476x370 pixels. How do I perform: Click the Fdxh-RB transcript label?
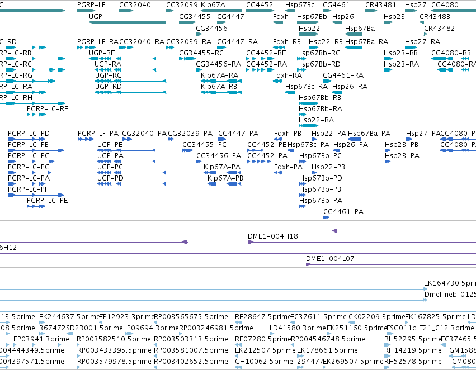click(287, 41)
